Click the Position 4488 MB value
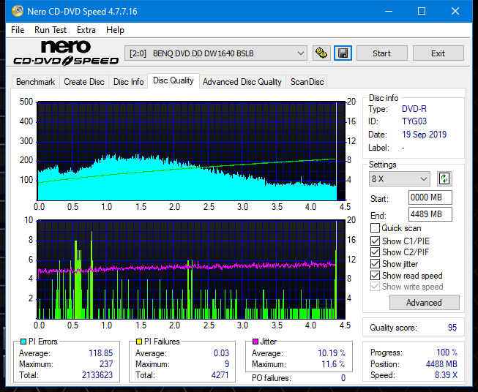Screen dimensions: 478x392 (441, 364)
